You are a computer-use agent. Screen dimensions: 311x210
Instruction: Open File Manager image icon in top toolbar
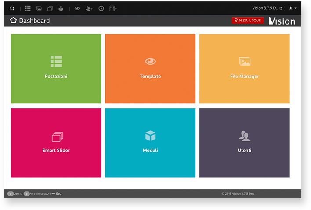(x=39, y=8)
